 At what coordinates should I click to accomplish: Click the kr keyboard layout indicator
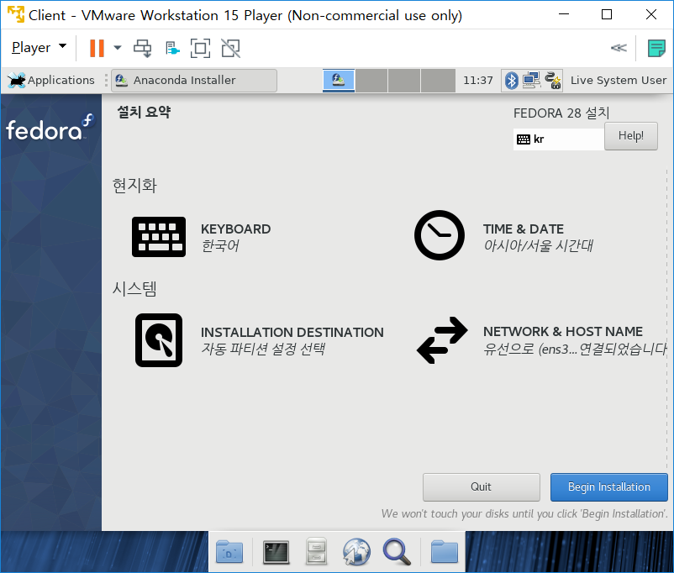[559, 139]
